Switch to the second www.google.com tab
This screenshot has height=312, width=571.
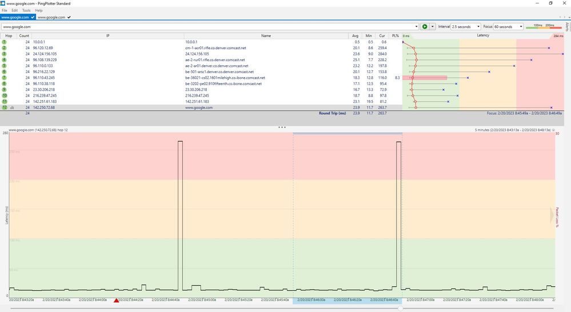pyautogui.click(x=54, y=17)
